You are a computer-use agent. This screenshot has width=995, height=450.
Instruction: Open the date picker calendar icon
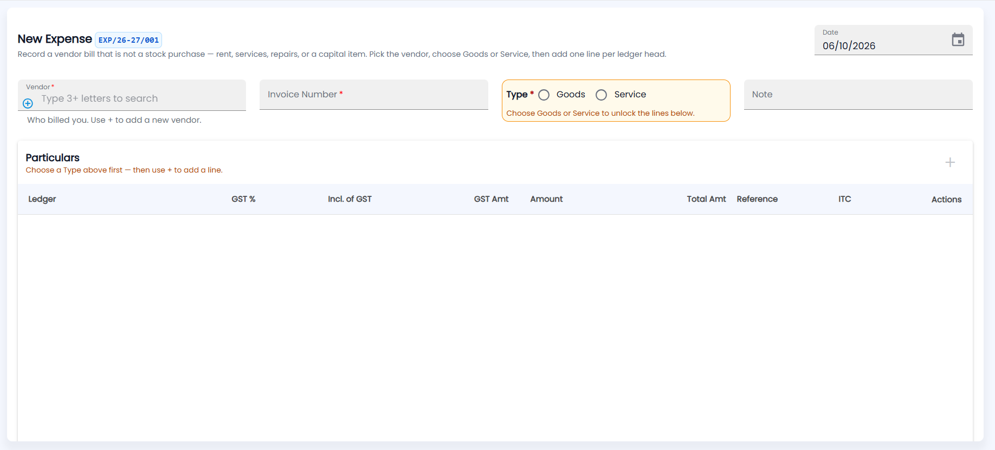[958, 40]
